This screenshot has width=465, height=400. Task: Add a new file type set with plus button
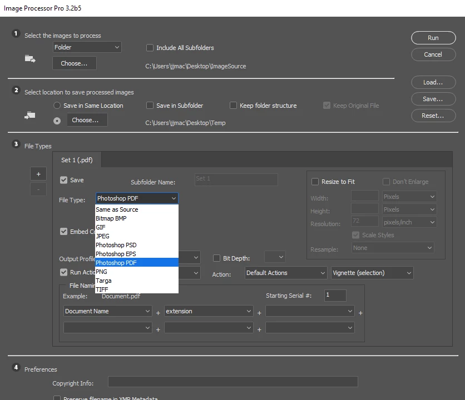coord(38,174)
